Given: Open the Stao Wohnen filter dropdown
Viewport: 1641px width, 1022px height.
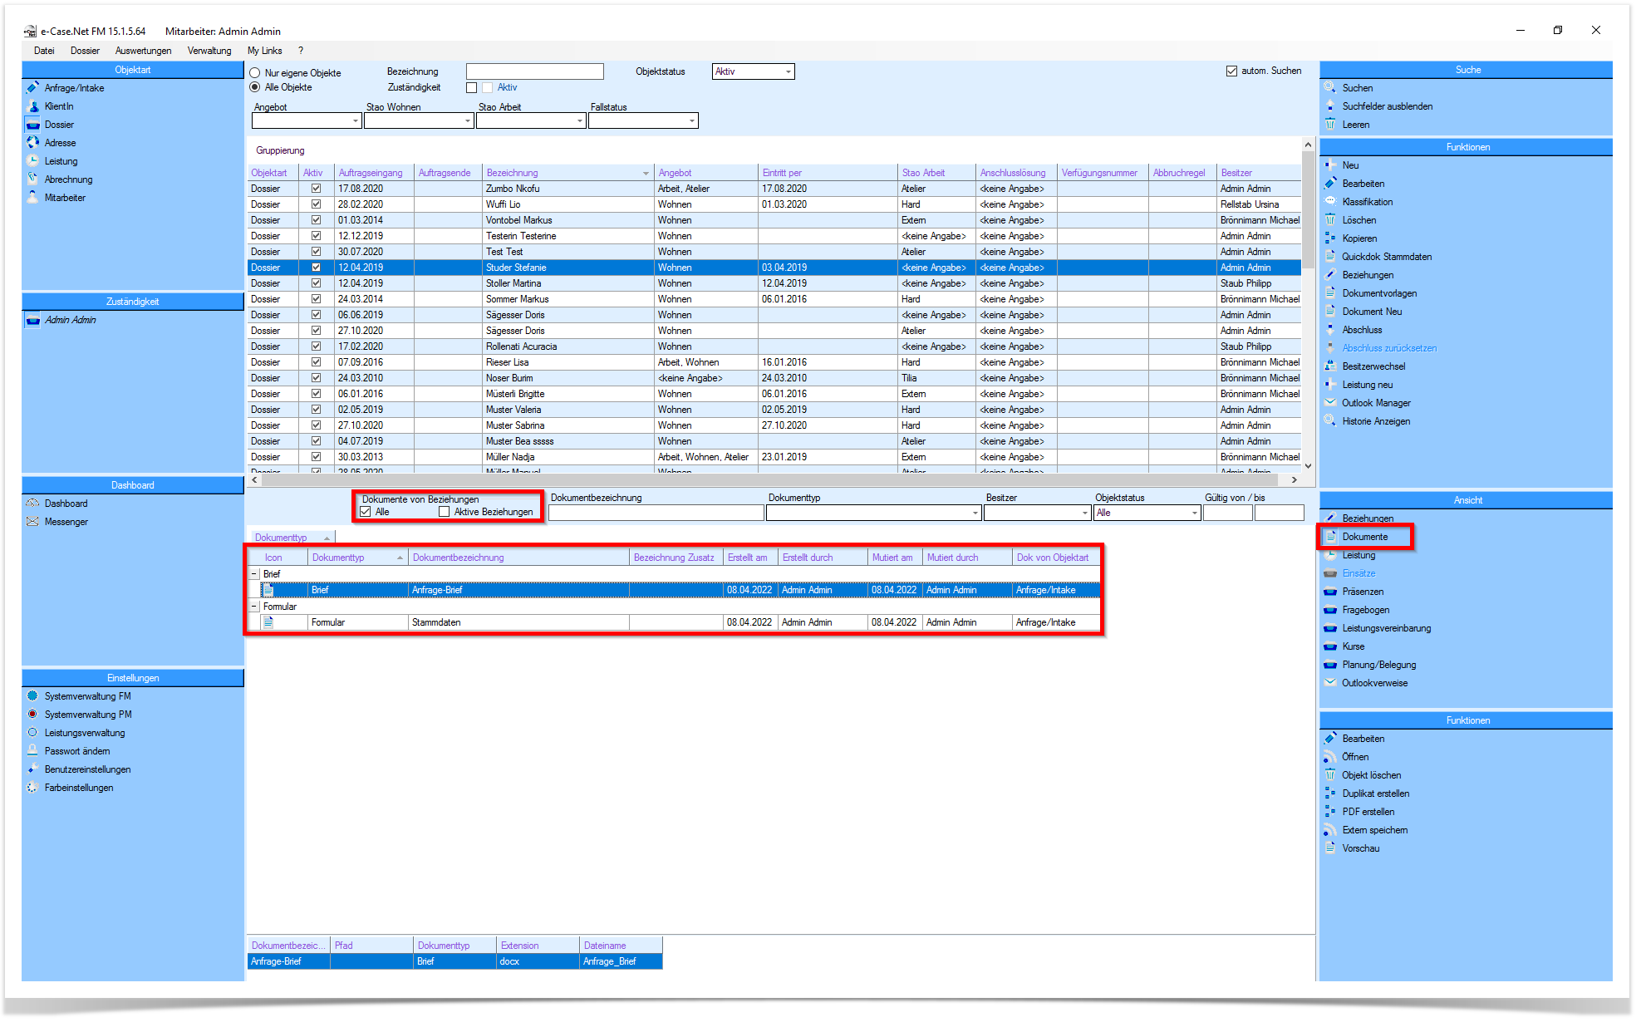Looking at the screenshot, I should click(467, 121).
